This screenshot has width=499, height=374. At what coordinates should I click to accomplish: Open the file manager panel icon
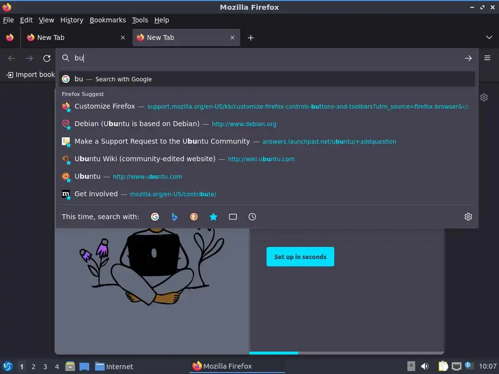pyautogui.click(x=70, y=366)
